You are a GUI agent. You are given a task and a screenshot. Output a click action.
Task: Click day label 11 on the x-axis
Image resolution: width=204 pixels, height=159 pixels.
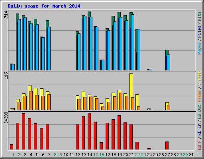[x=72, y=155]
